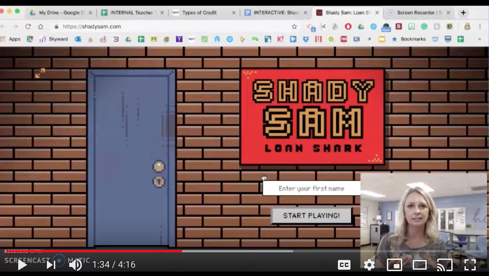Image resolution: width=489 pixels, height=276 pixels.
Task: Click the START PLAYING button
Action: 311,216
